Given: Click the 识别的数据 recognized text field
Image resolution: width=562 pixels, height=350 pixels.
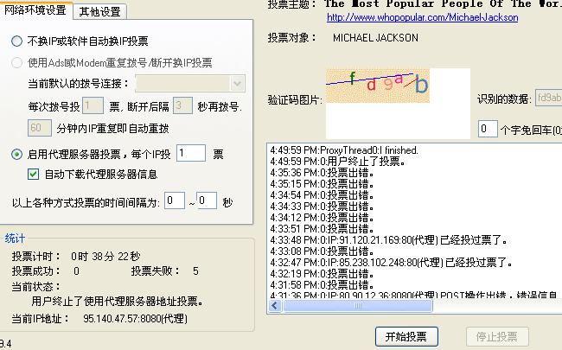Looking at the screenshot, I should tap(548, 99).
